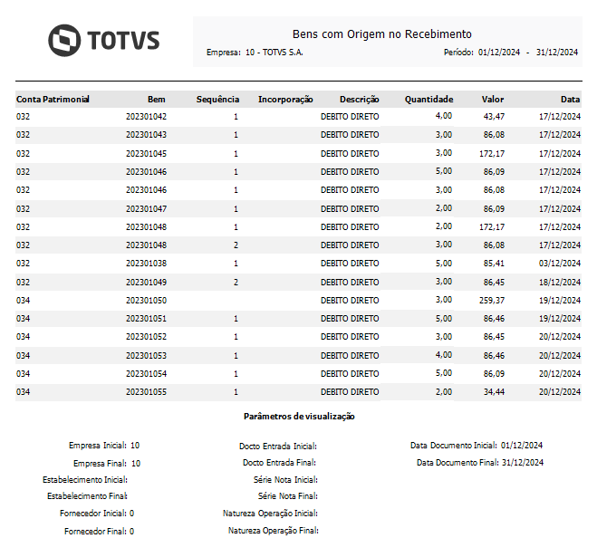Click value 34,44 in the Valor column
The image size is (597, 538).
[494, 392]
